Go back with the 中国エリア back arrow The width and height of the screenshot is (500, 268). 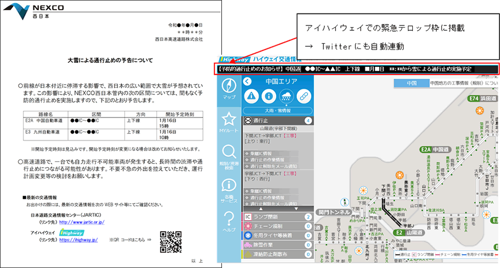coord(247,81)
